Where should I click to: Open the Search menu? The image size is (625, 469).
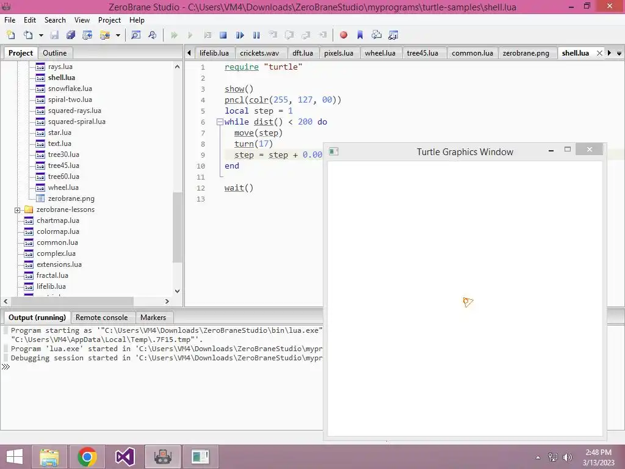coord(55,20)
